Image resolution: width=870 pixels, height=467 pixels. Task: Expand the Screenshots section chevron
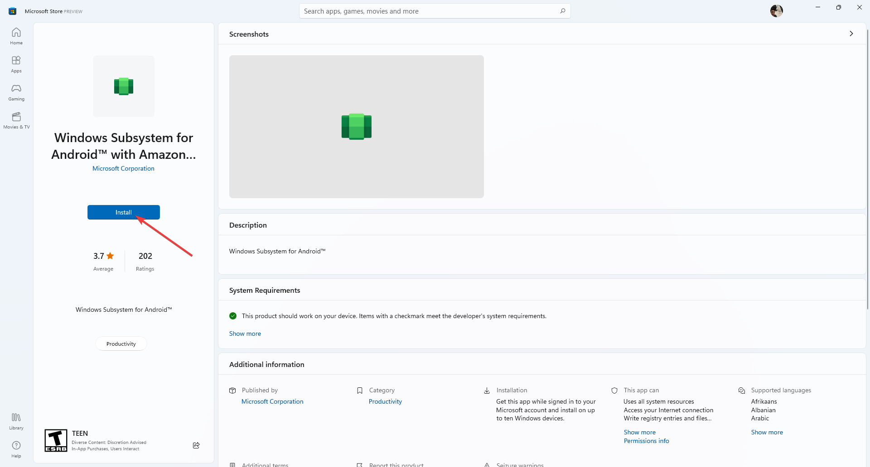coord(851,33)
